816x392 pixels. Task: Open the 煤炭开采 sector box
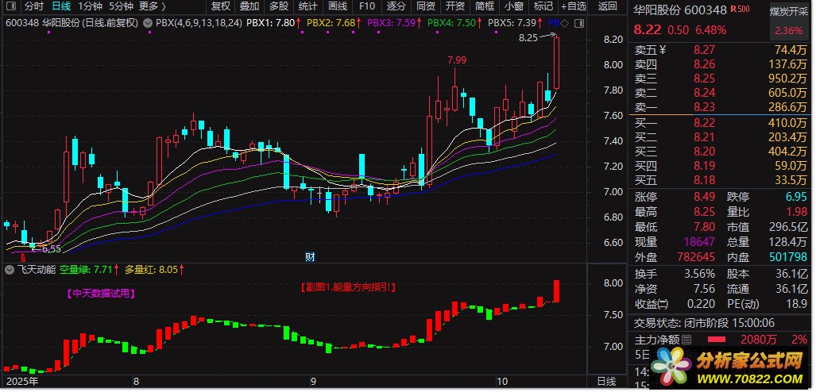788,21
